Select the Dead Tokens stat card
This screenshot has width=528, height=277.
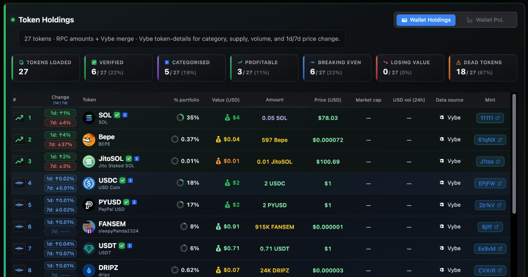click(483, 68)
